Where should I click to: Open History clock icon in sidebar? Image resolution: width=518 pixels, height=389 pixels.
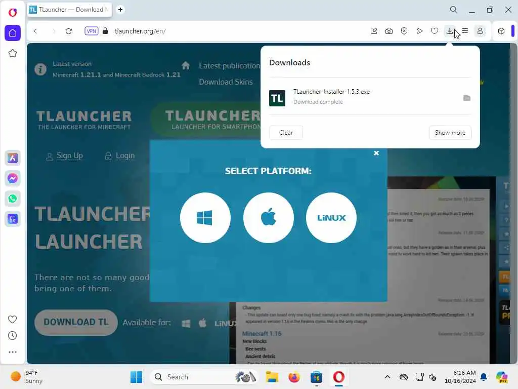pos(12,336)
